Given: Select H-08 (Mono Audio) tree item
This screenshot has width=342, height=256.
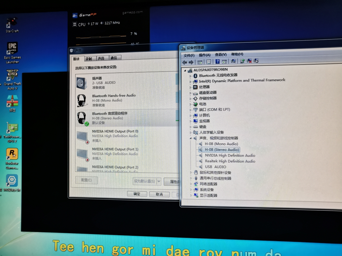Looking at the screenshot, I should 221,144.
